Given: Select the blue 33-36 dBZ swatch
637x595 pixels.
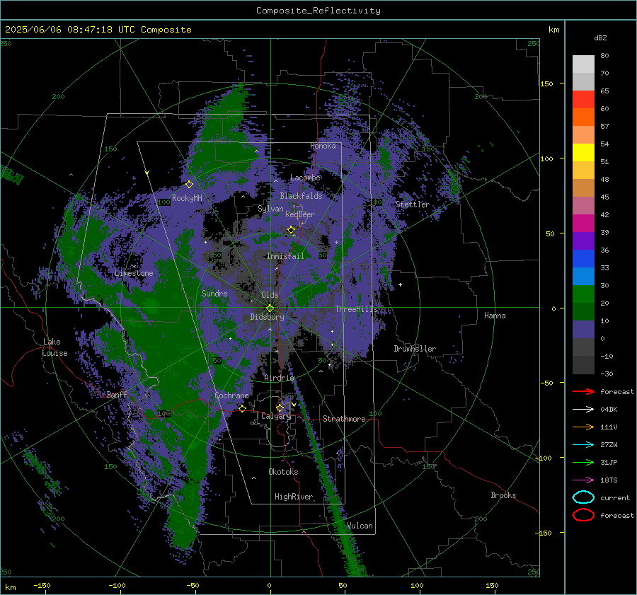Looking at the screenshot, I should click(x=583, y=258).
